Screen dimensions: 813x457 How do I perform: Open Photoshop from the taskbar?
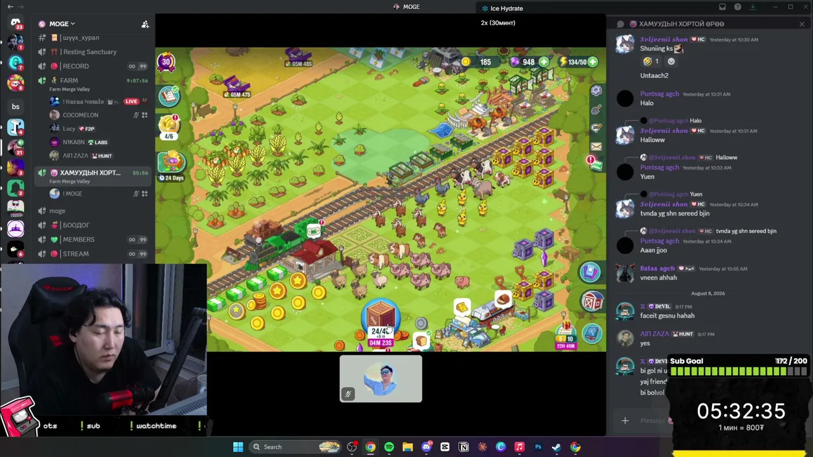tap(538, 447)
